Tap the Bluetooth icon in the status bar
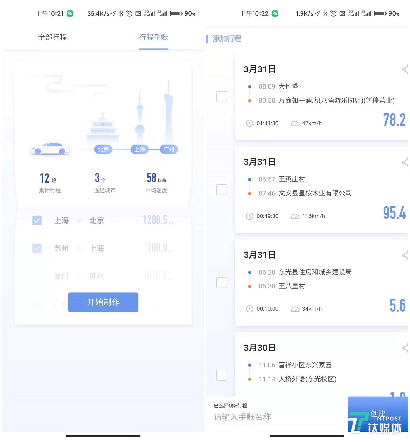Viewport: 410px width, 442px height. (x=121, y=13)
